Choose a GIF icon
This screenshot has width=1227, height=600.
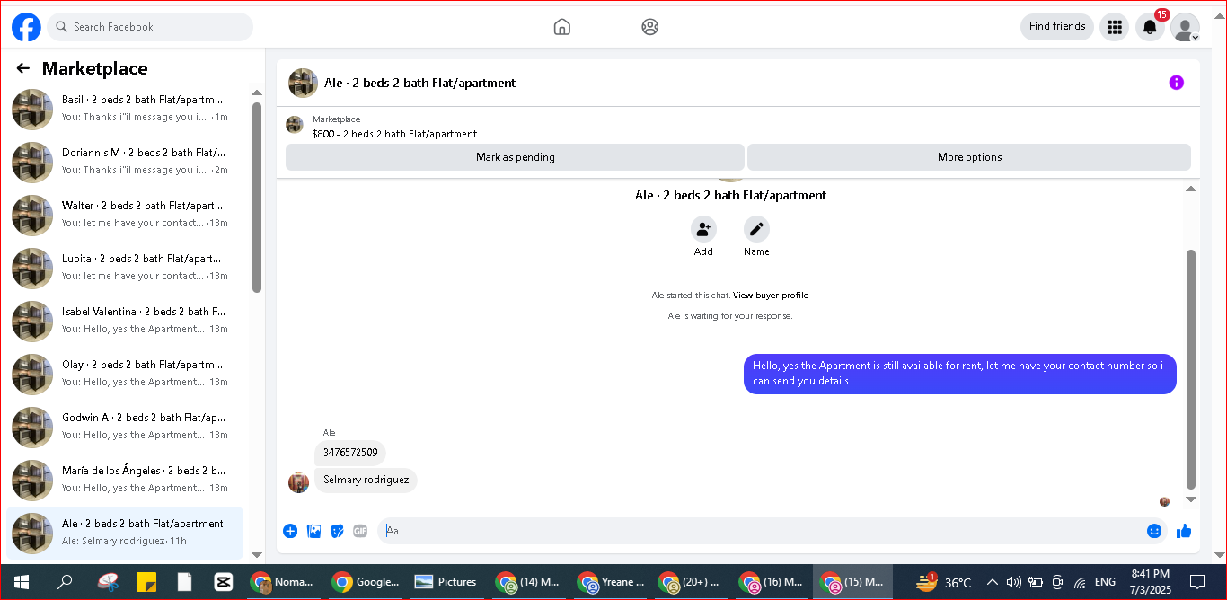[360, 531]
